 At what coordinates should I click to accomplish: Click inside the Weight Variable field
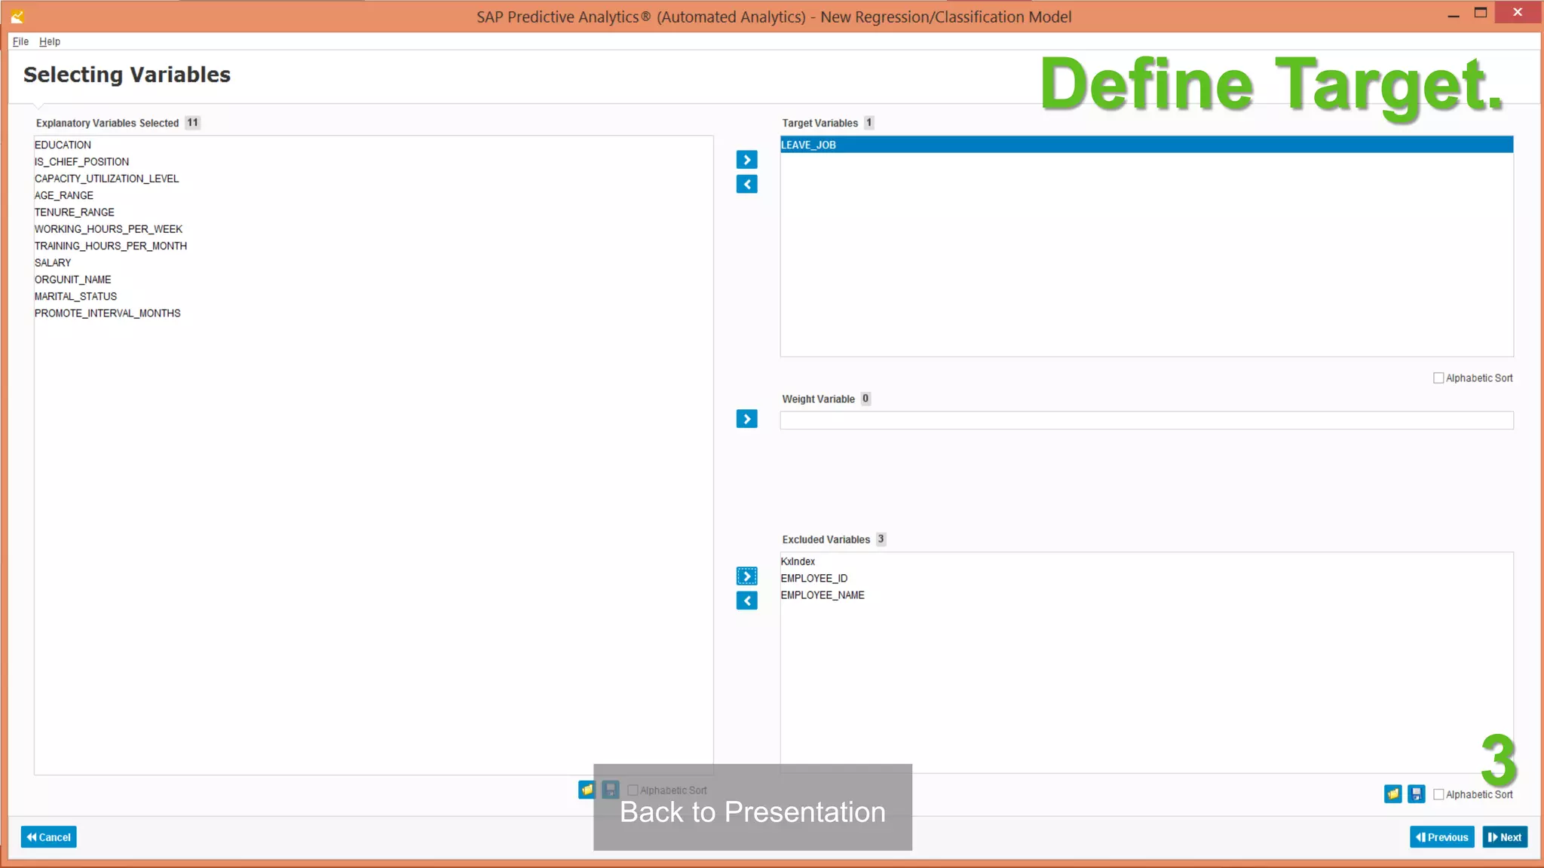1146,420
